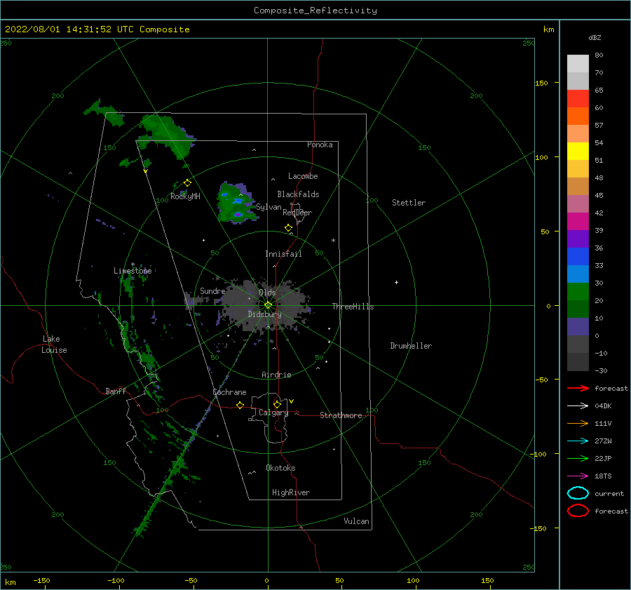Click the Okotoks city label
631x590 pixels.
point(280,468)
